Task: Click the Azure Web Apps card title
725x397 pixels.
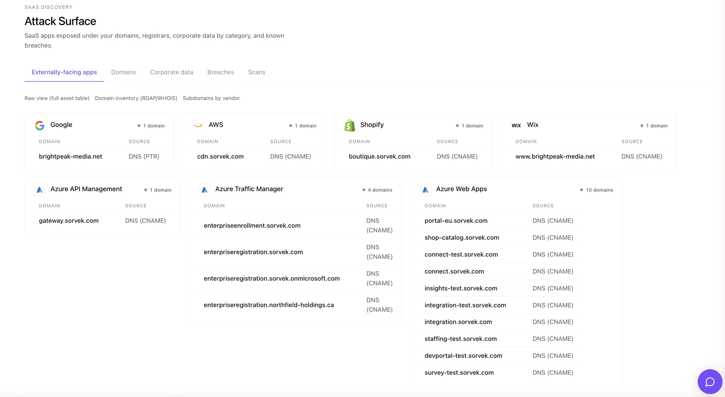Action: (x=461, y=189)
